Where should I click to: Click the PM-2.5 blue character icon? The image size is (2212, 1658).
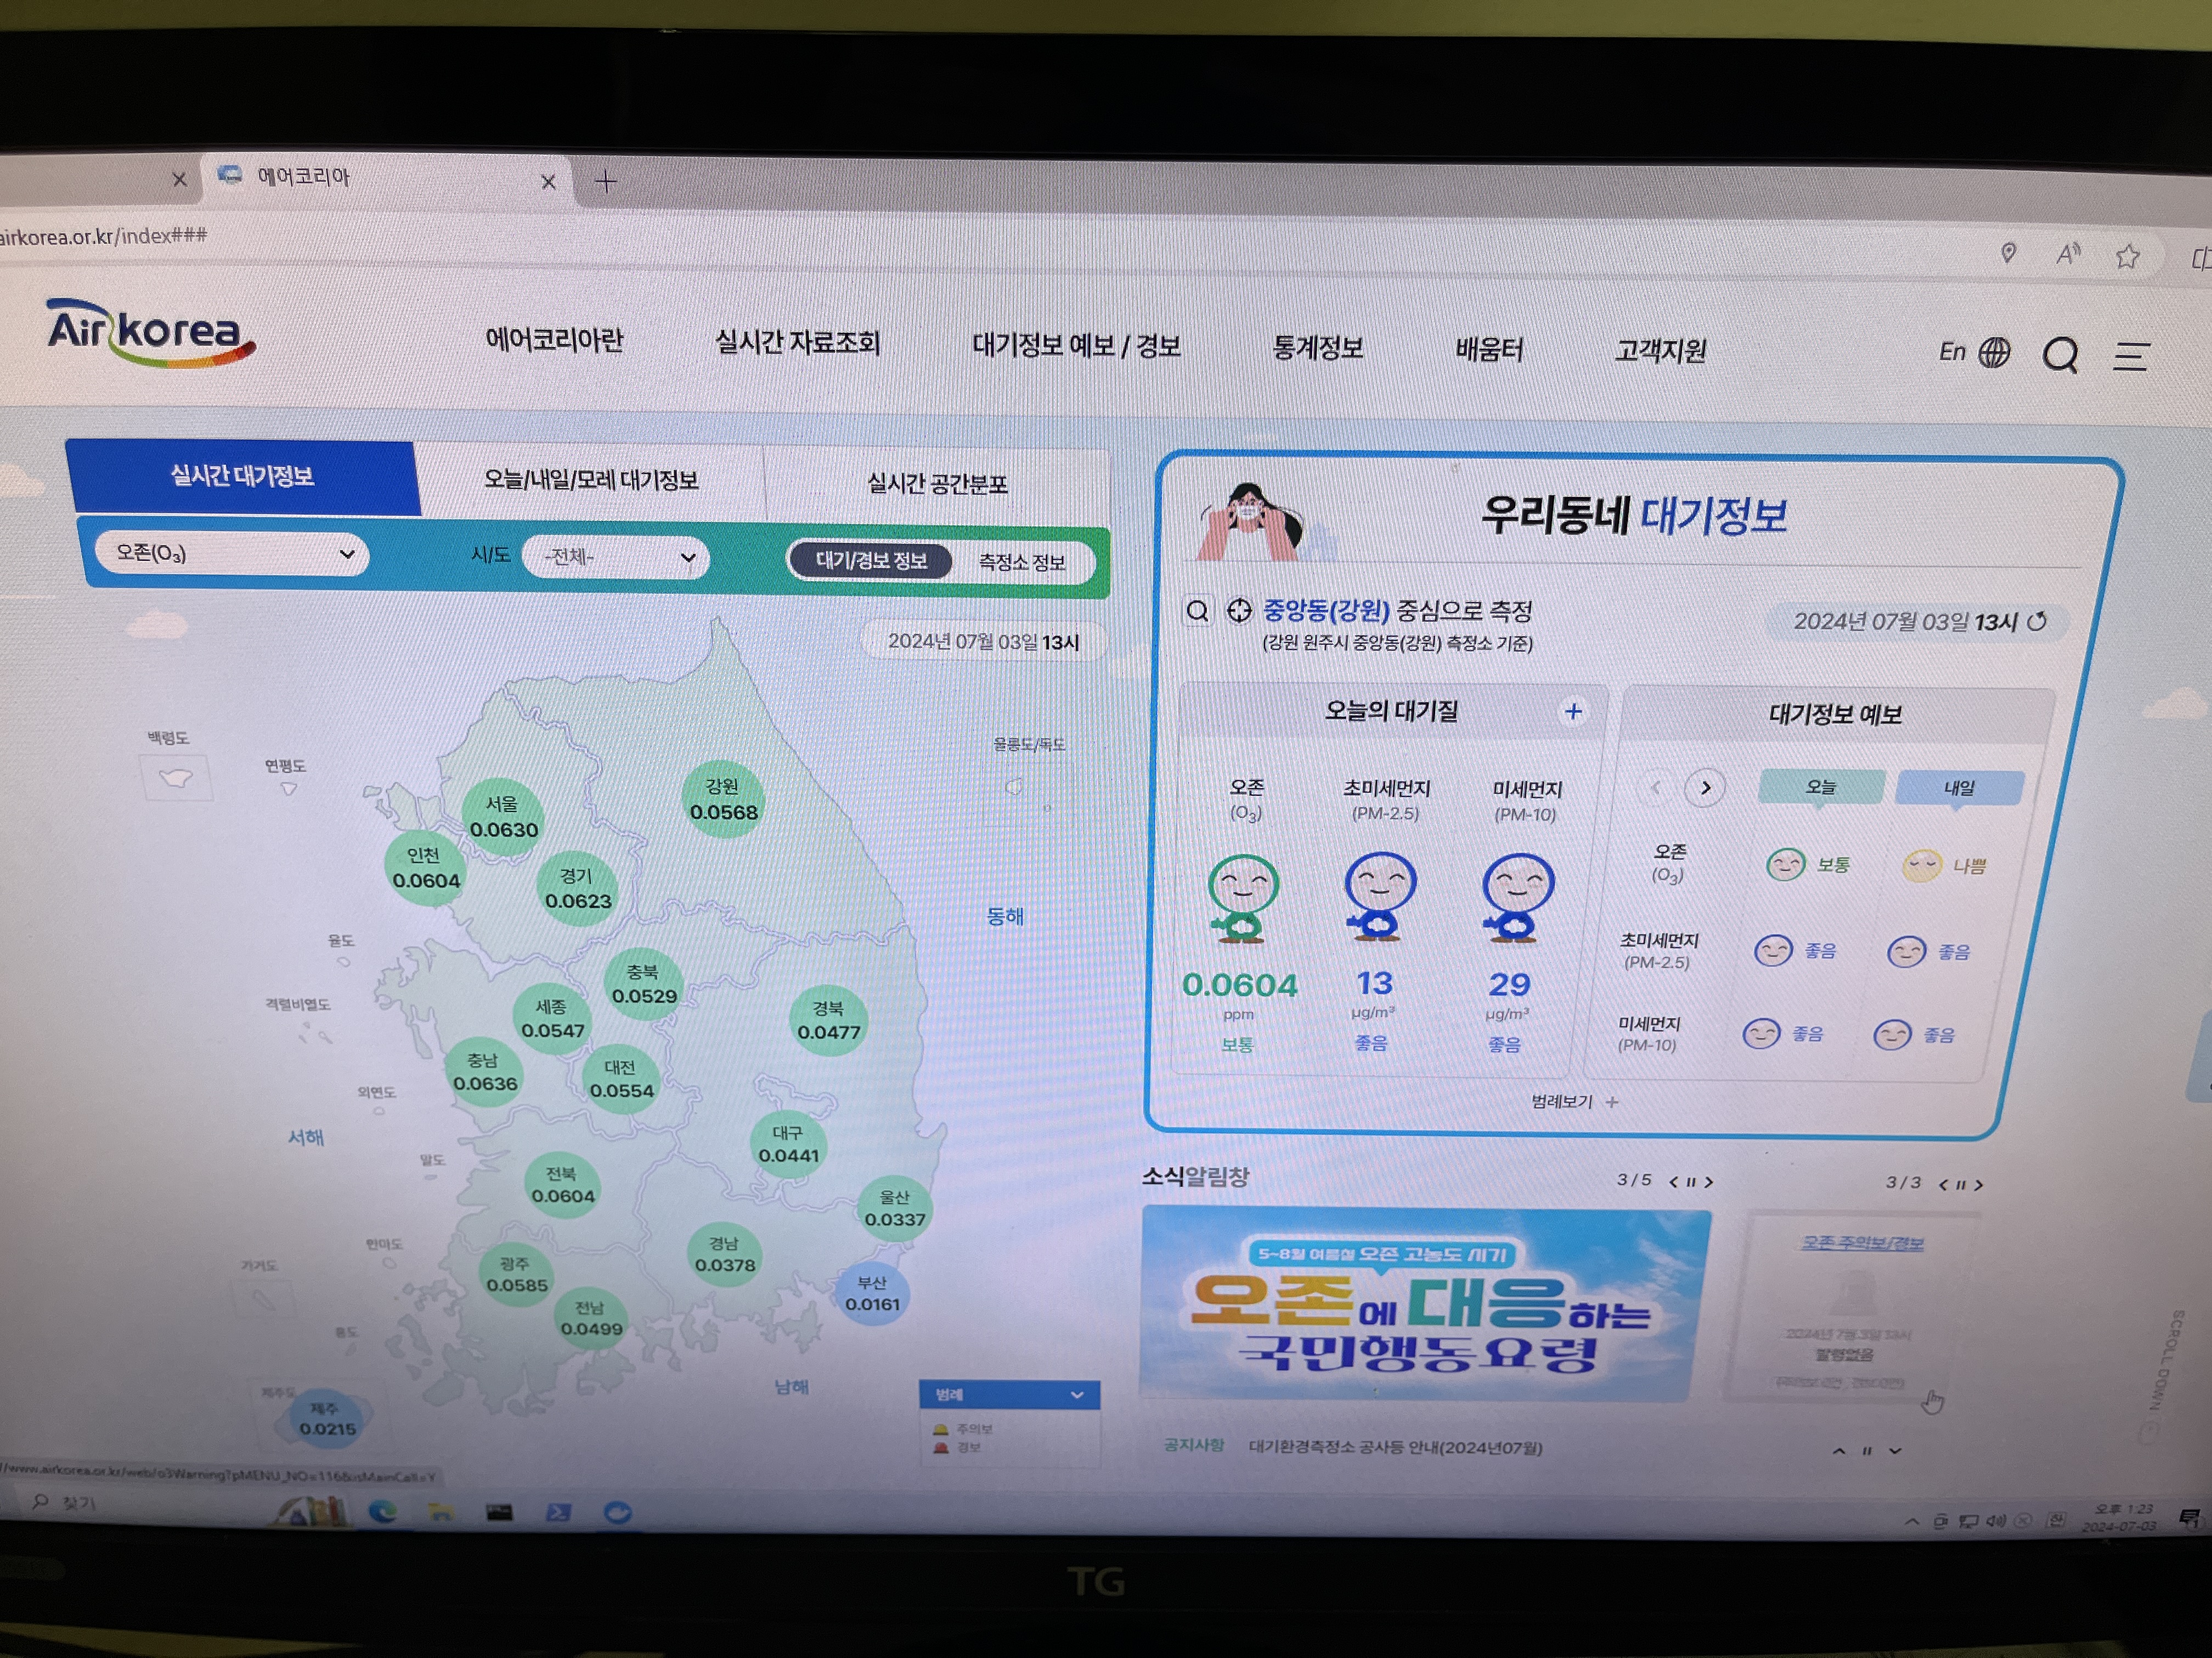[x=1379, y=895]
